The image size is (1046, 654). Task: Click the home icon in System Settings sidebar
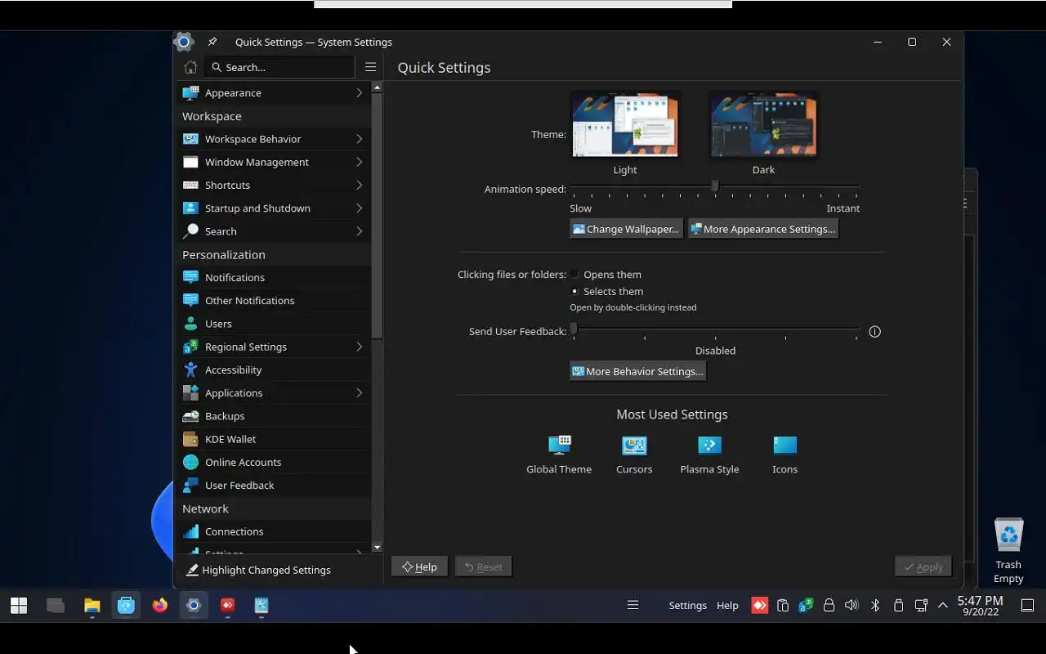coord(190,67)
